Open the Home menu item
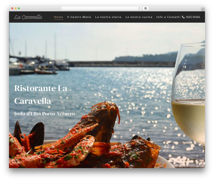 pos(59,17)
